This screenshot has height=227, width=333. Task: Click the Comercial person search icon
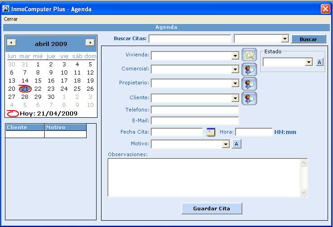tap(250, 69)
